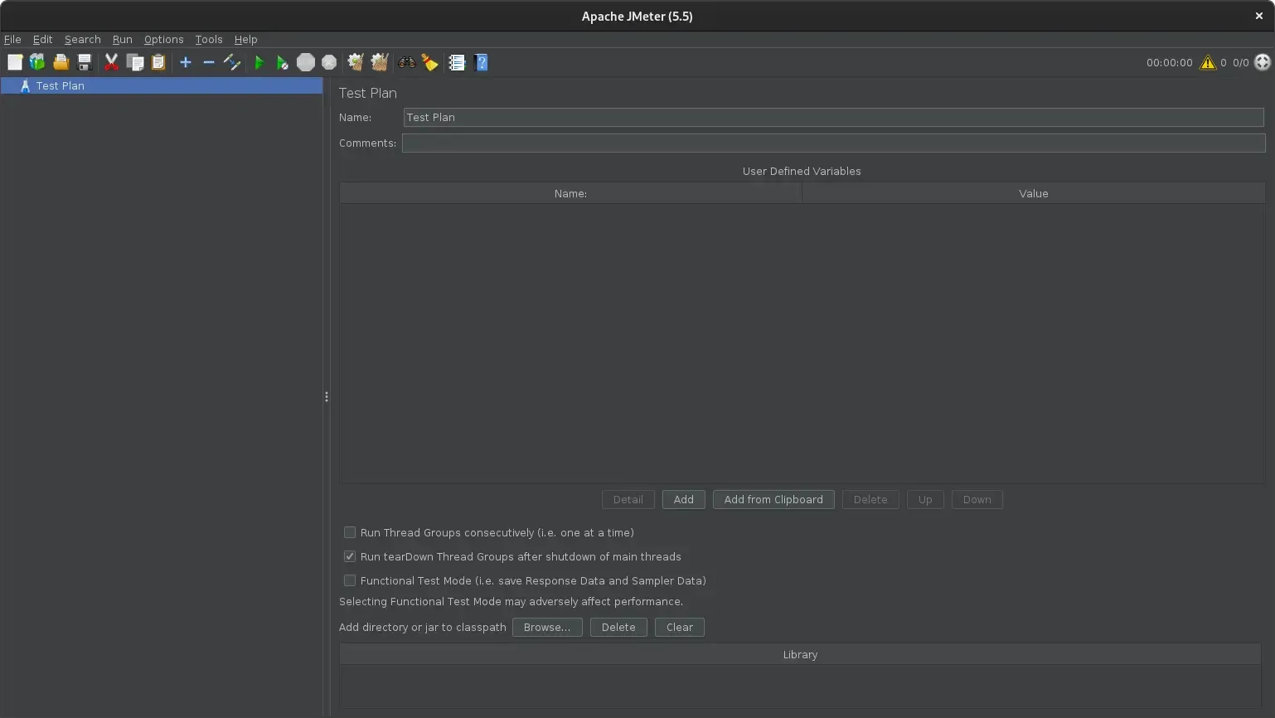
Task: Expand all nodes with plus icon
Action: 186,62
